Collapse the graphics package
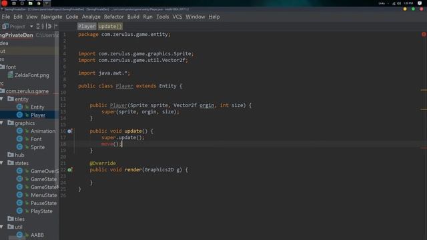427x240 pixels. click(2, 123)
